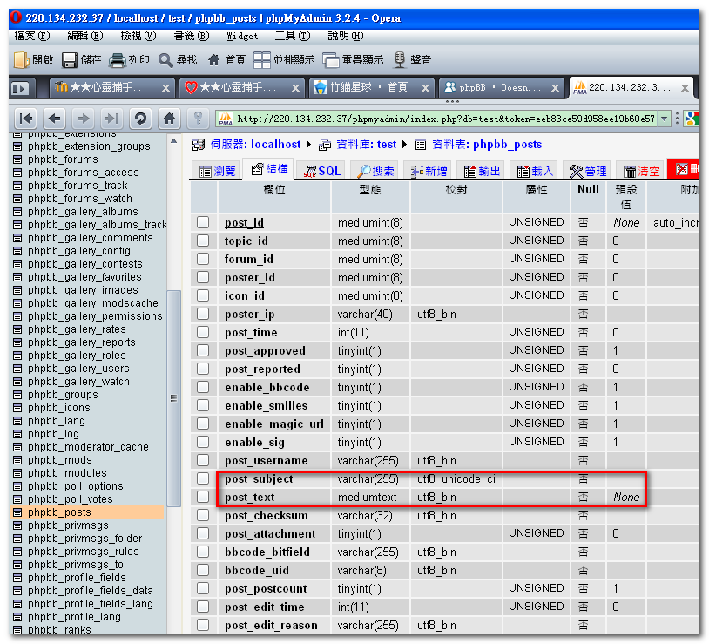Viewport: 709px width, 644px height.
Task: Go back with the Back arrow
Action: [x=54, y=119]
